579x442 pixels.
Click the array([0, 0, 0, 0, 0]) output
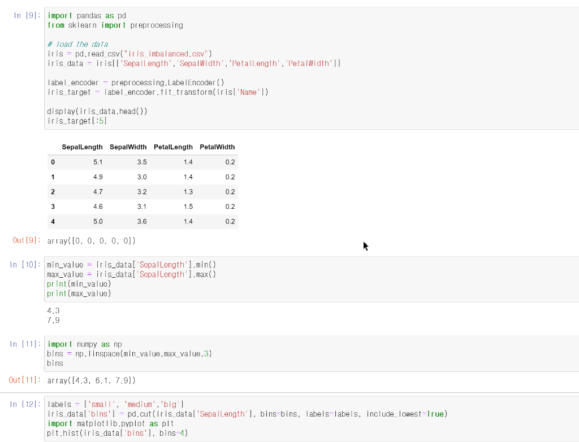91,240
